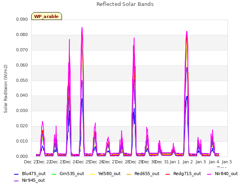Click the 0.040 y-axis tick label

22,96
